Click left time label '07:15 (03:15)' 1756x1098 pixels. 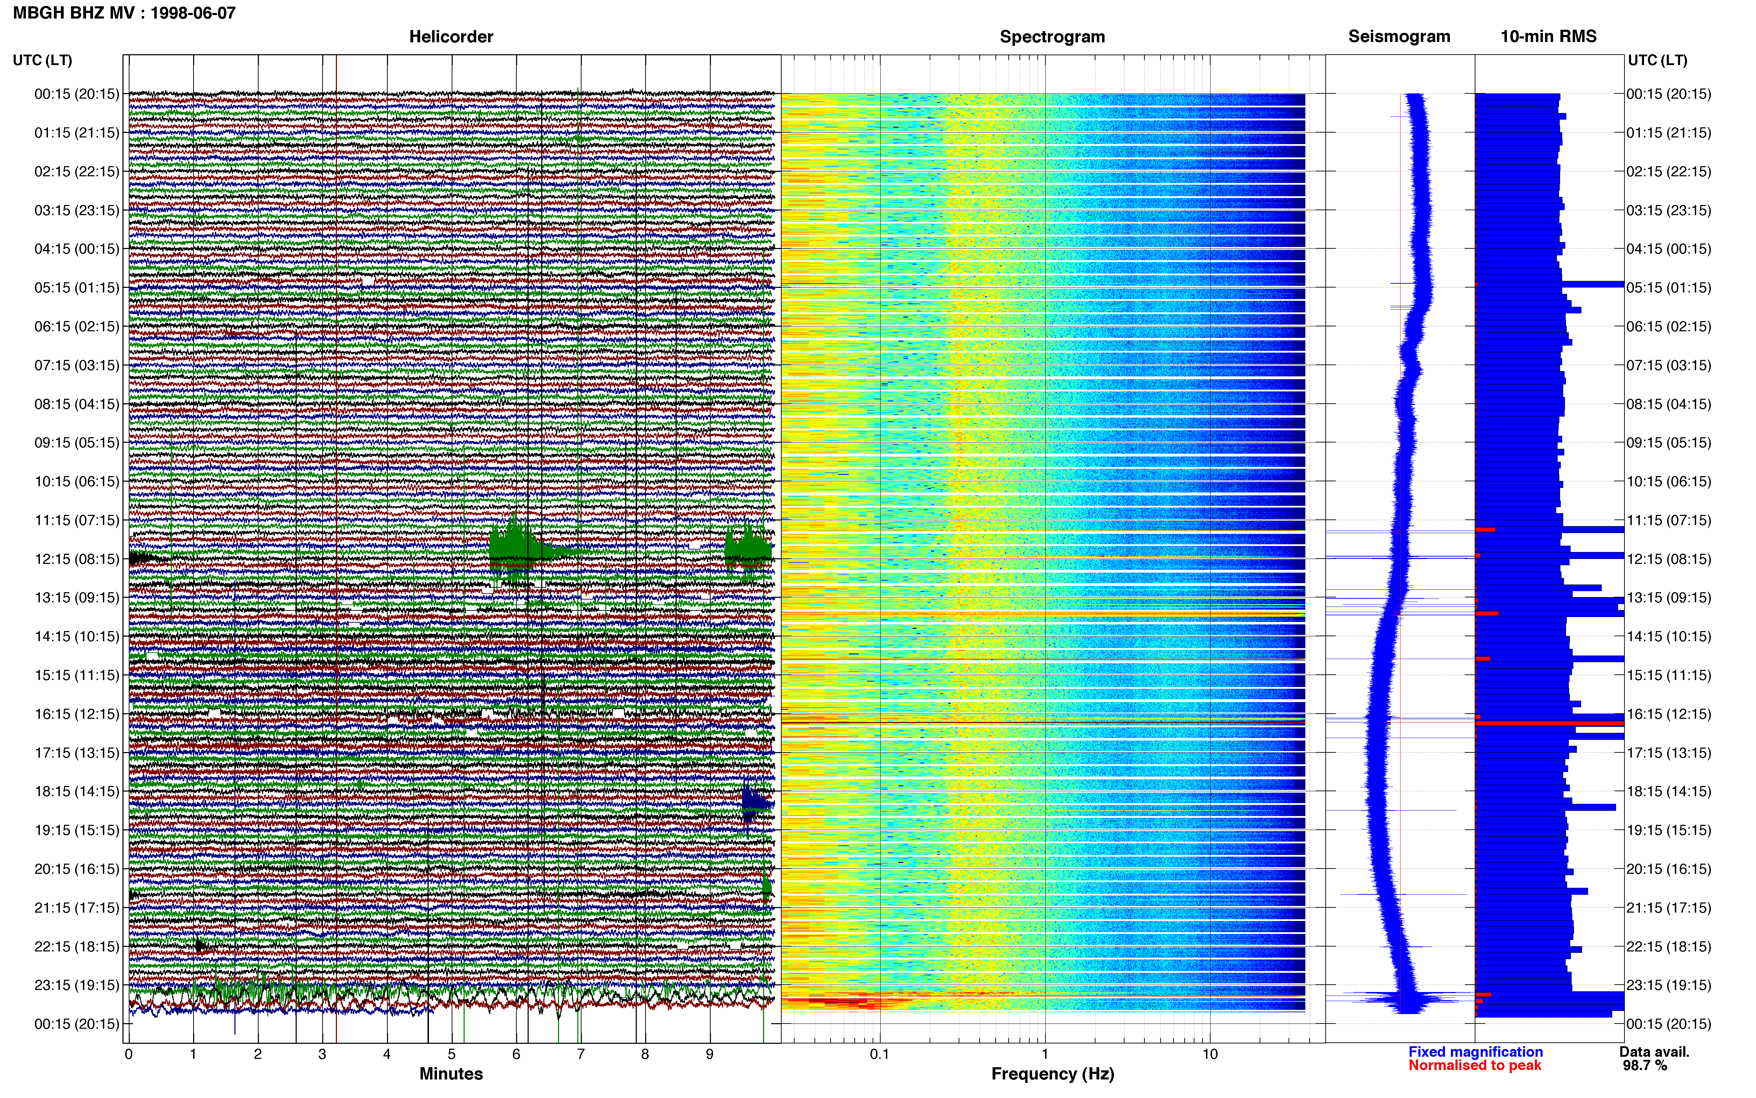point(77,365)
